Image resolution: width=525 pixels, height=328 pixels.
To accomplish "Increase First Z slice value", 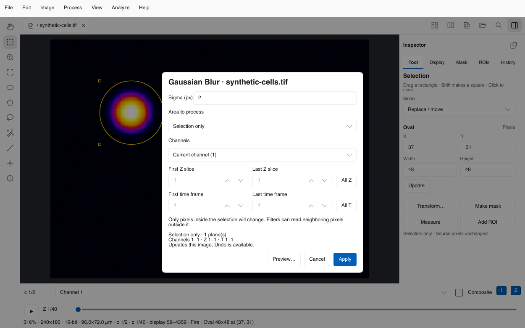I will 227,180.
